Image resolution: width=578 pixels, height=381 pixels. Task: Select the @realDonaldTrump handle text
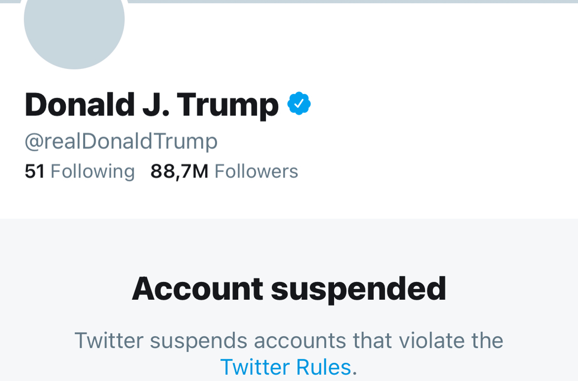pos(121,141)
